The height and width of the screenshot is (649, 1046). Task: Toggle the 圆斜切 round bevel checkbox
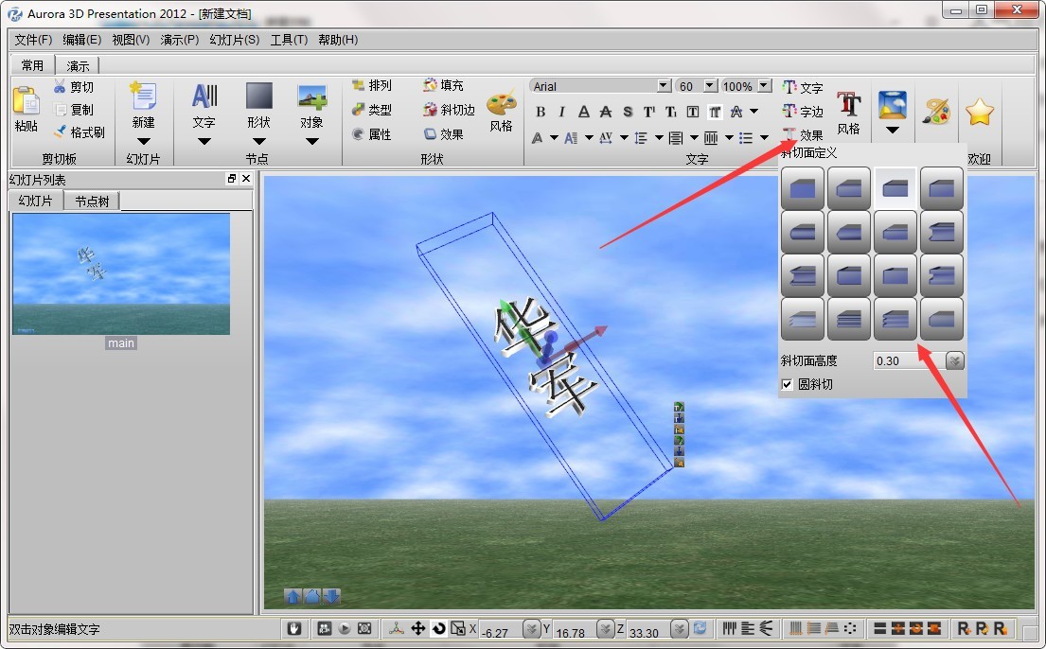(x=789, y=384)
